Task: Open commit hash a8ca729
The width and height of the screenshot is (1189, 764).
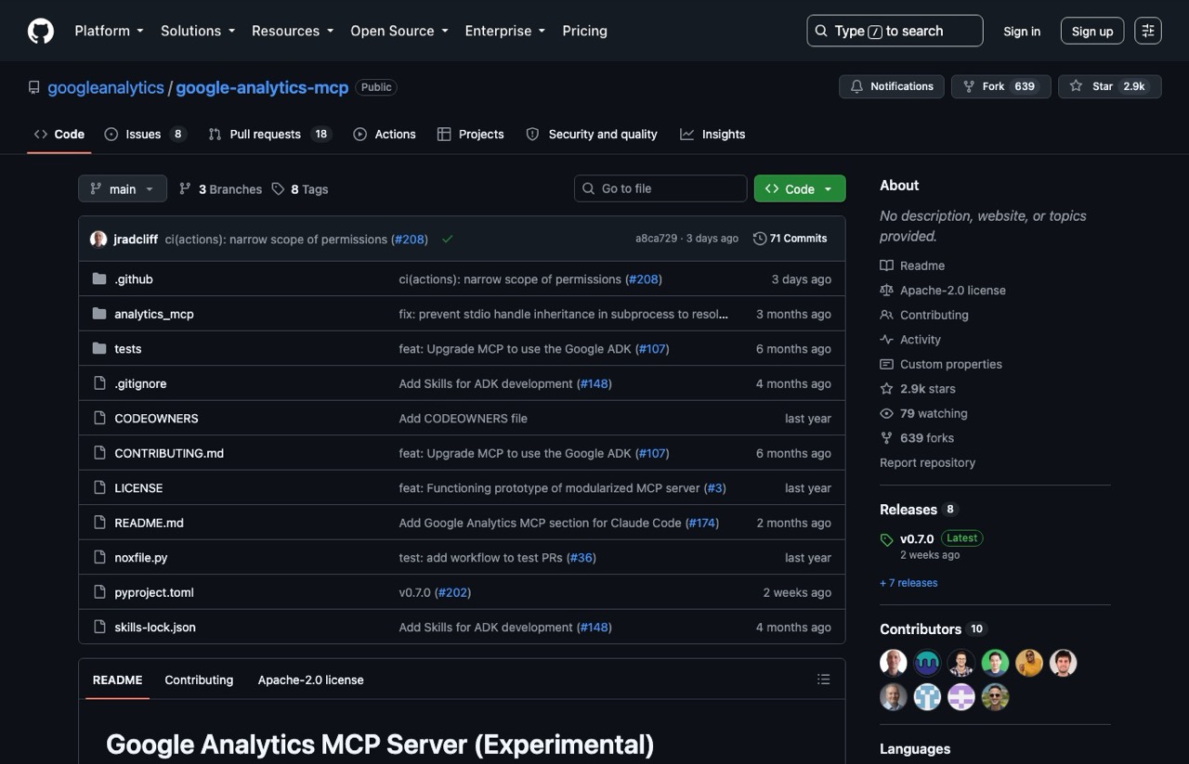Action: (656, 239)
